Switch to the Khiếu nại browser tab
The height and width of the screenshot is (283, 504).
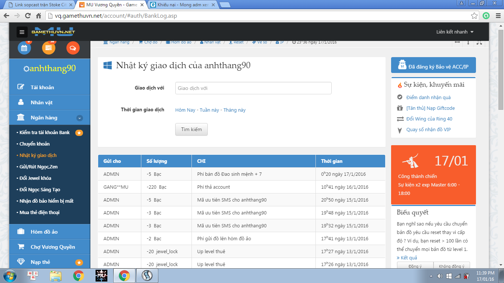(183, 5)
